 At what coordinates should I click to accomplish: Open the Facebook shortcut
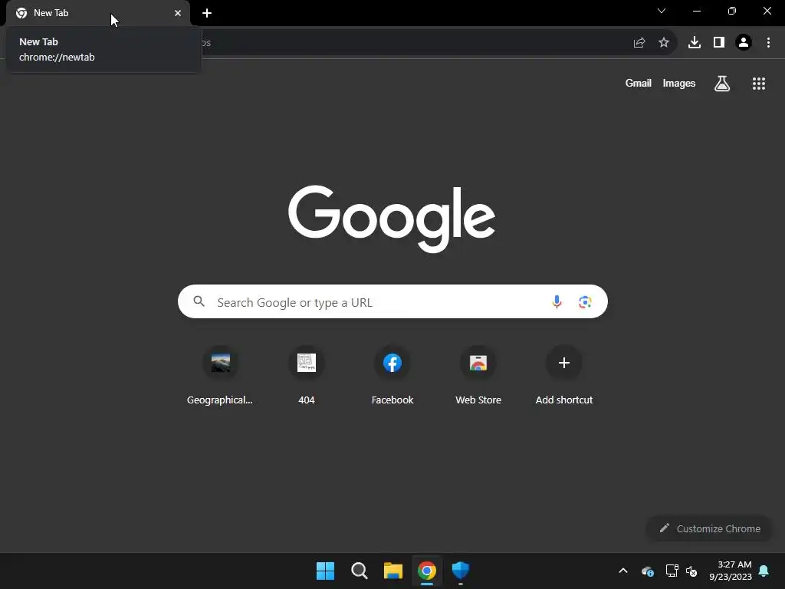pyautogui.click(x=392, y=375)
